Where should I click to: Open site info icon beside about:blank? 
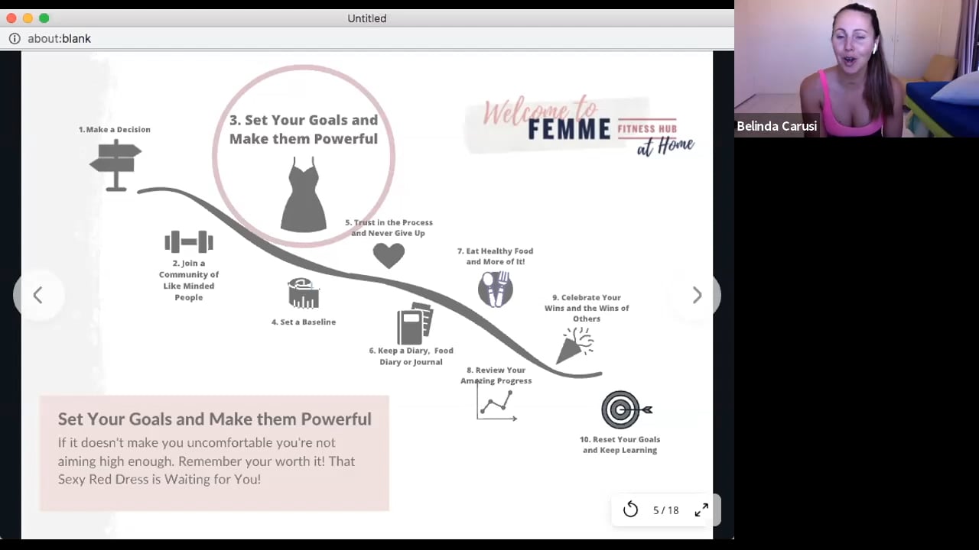[15, 38]
